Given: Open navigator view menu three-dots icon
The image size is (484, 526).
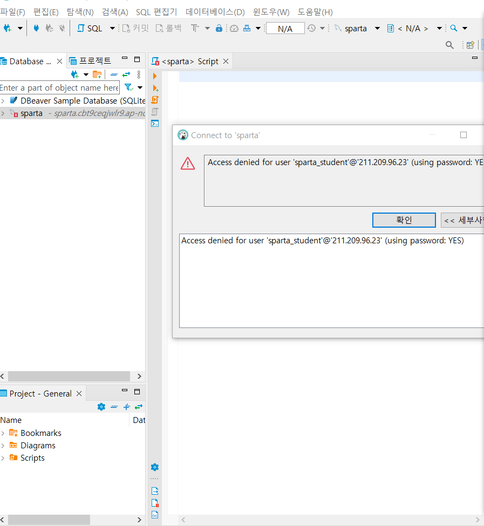Looking at the screenshot, I should [139, 74].
